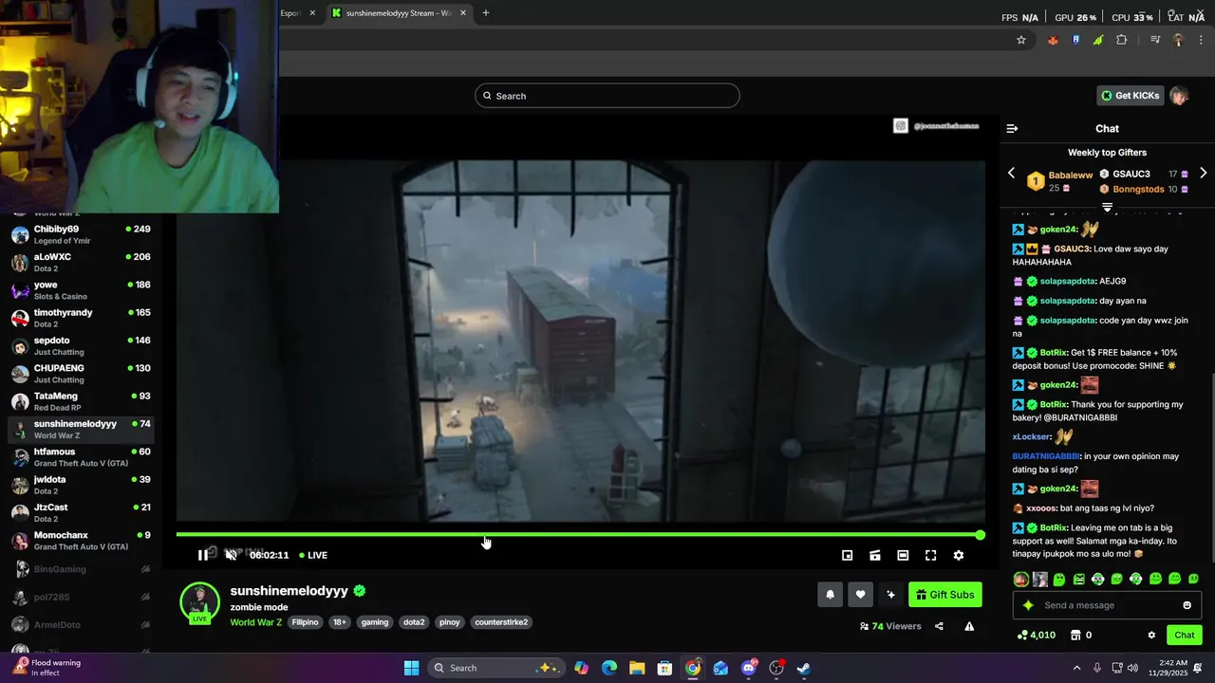The image size is (1215, 683).
Task: Expand gifters panel drag handle
Action: point(1107,207)
